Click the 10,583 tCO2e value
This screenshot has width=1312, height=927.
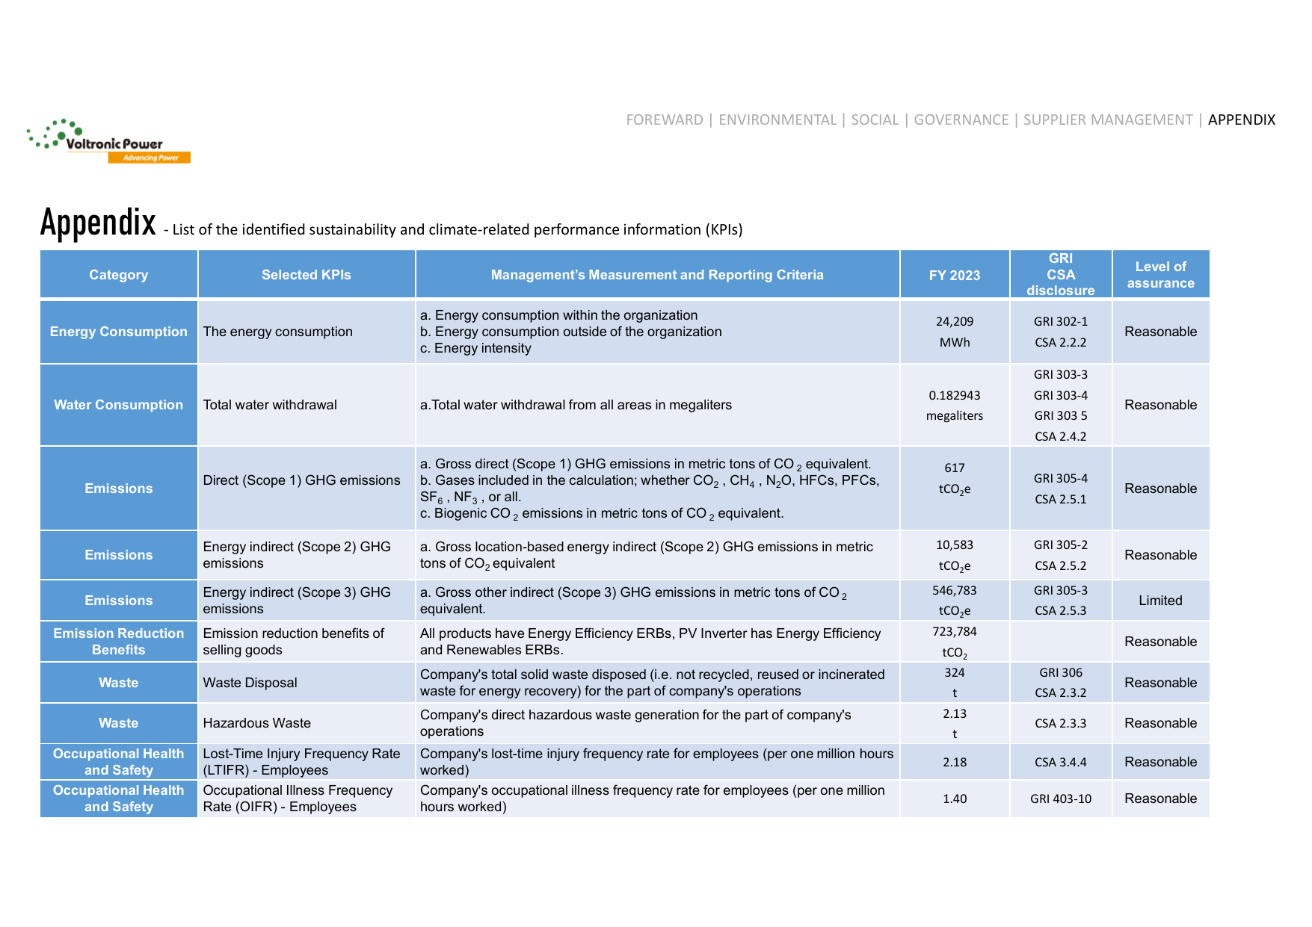[955, 555]
